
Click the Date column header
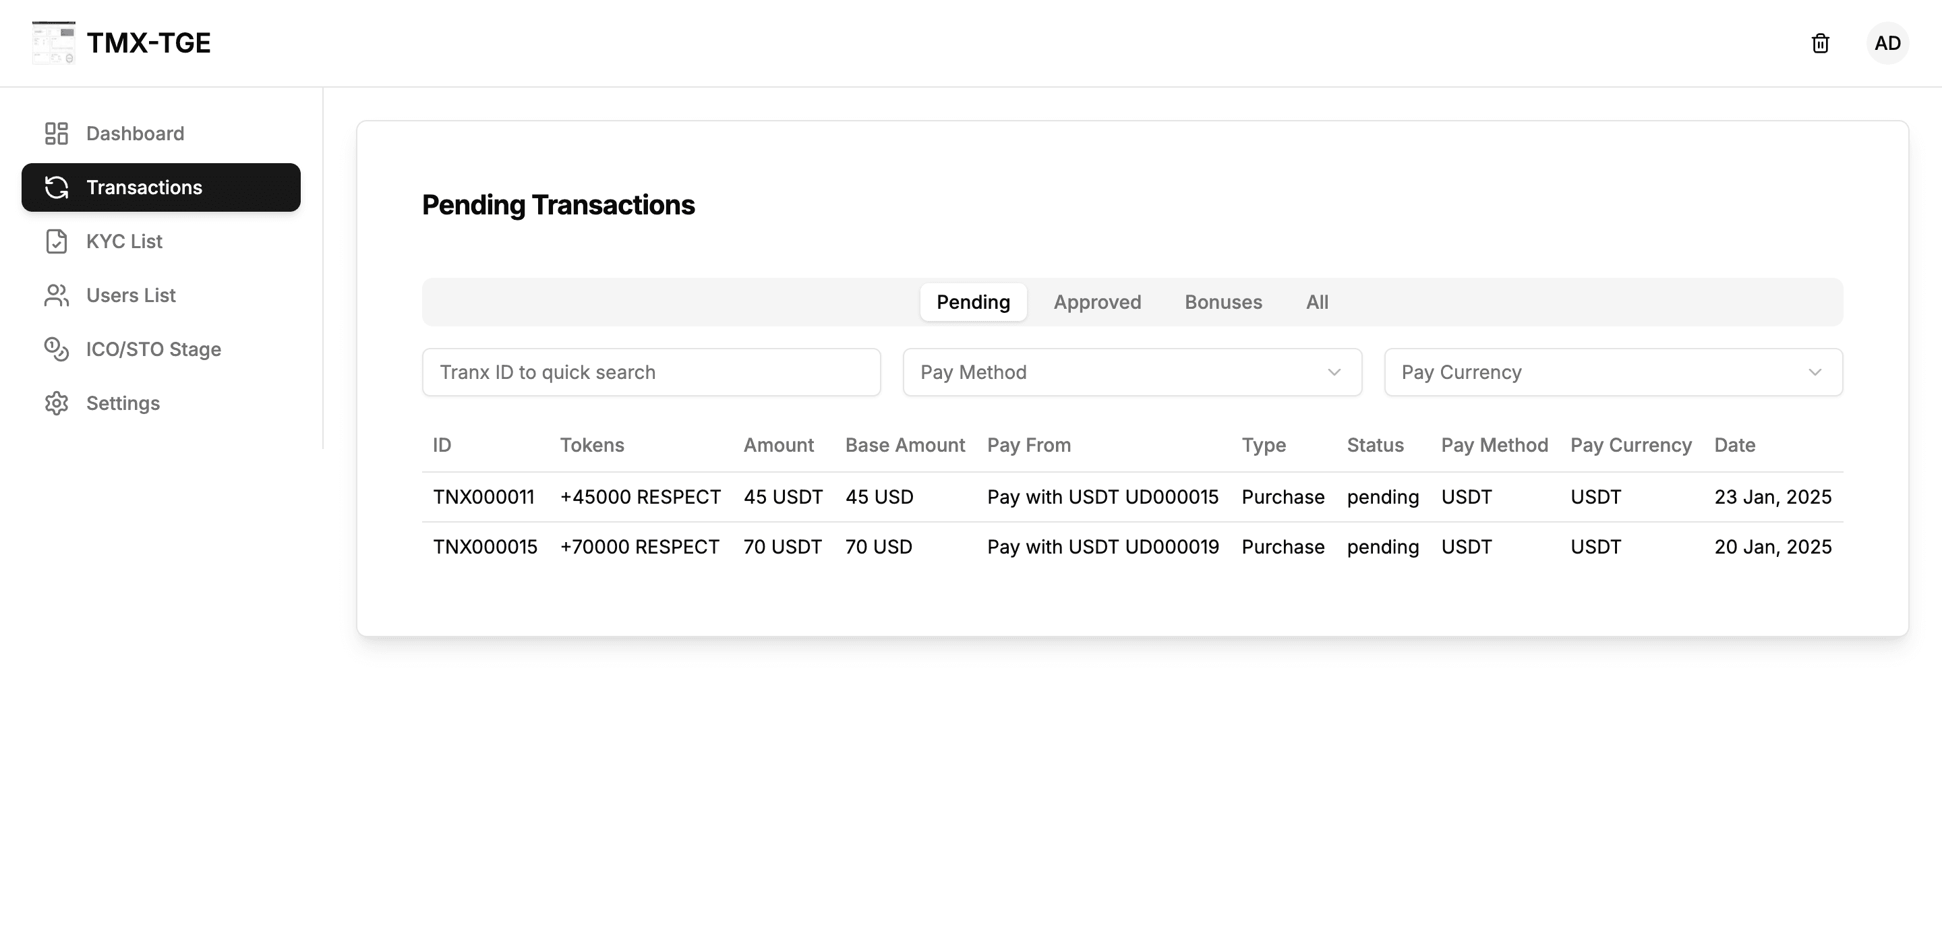(1735, 446)
